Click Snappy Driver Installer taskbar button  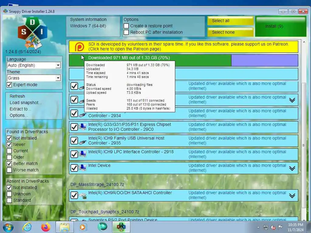tap(121, 227)
